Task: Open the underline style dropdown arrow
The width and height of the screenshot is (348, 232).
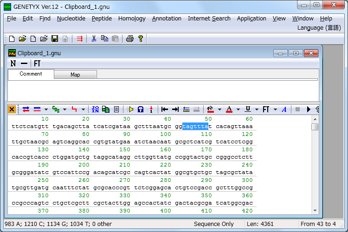Action: 257,109
